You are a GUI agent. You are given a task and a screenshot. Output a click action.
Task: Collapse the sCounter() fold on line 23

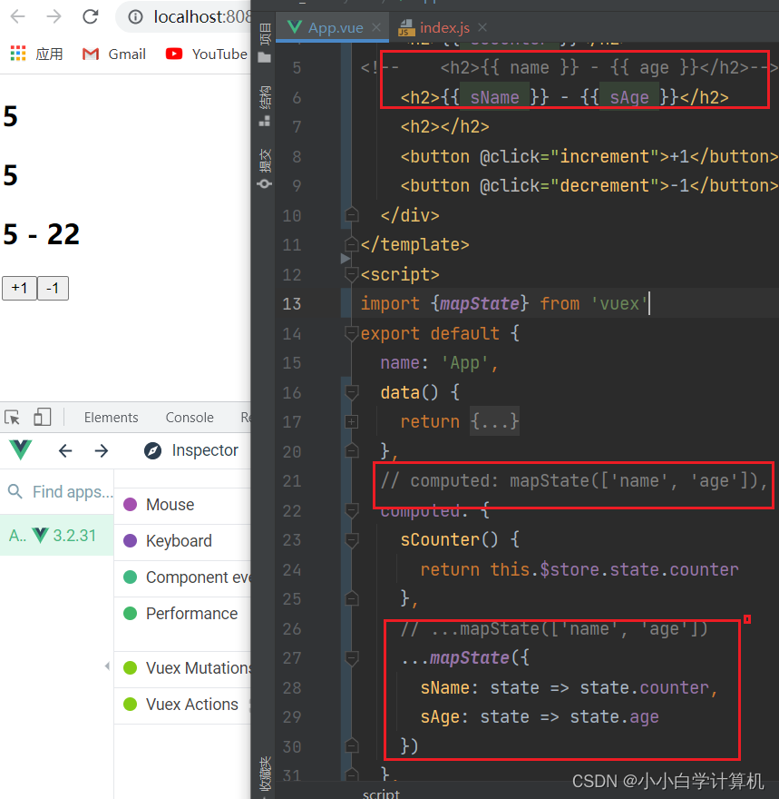coord(352,539)
